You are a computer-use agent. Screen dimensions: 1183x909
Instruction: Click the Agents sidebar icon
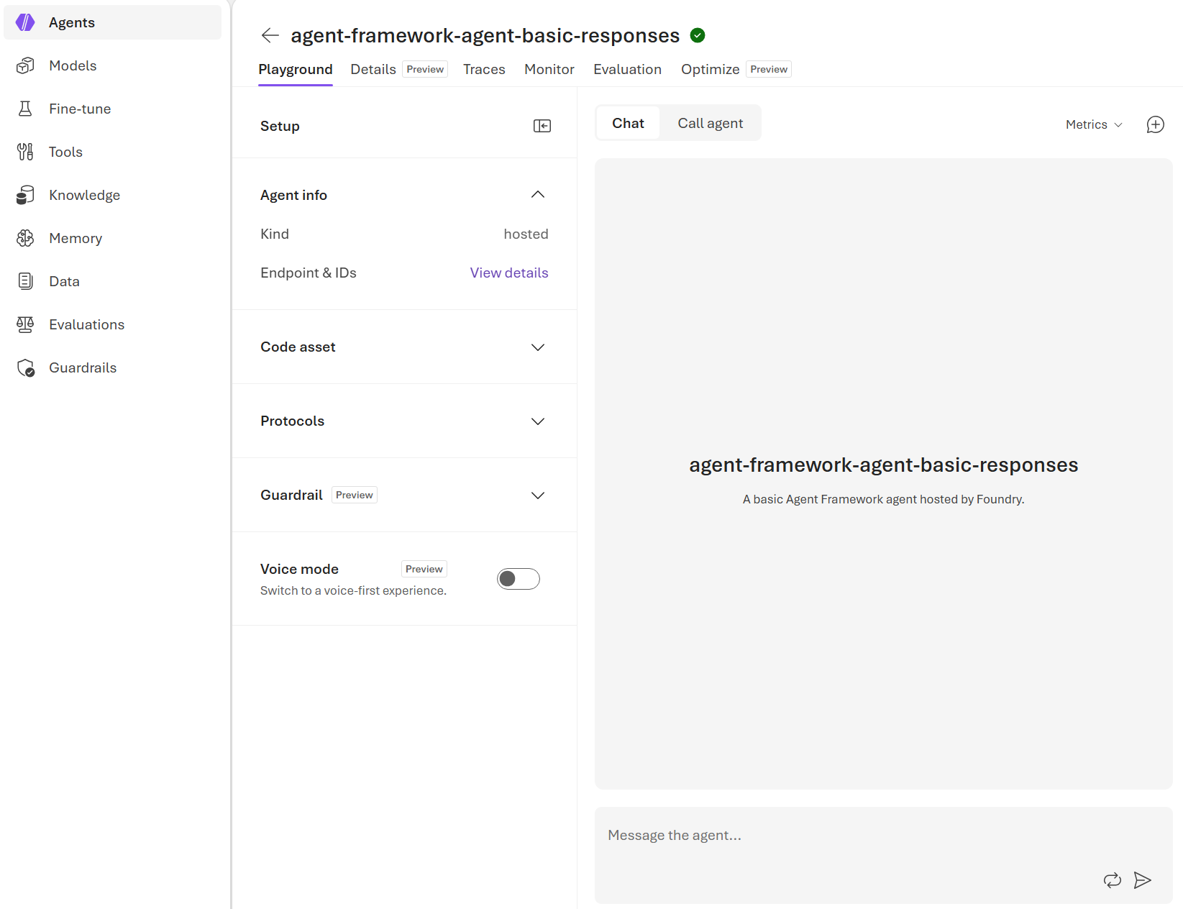pos(25,22)
